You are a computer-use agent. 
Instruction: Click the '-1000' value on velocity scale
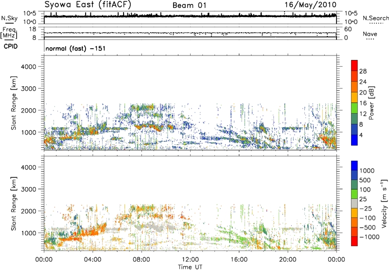click(x=370, y=237)
